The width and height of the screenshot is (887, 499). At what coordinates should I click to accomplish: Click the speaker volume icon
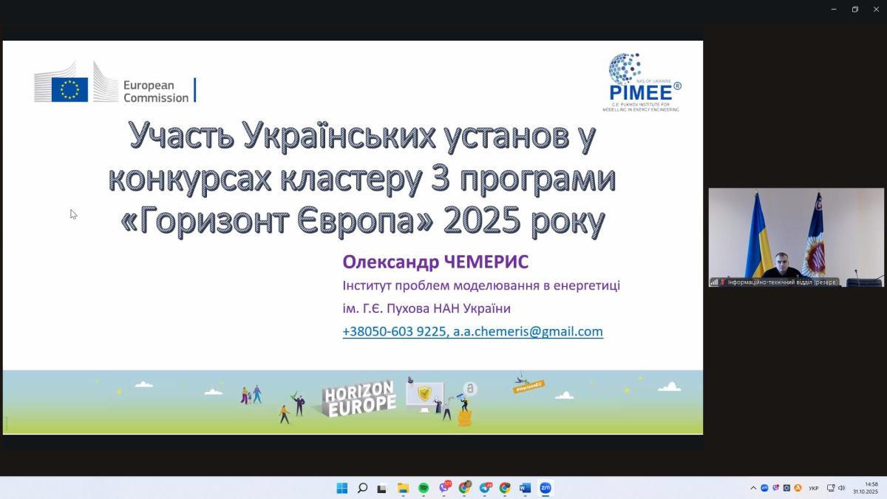[x=841, y=488]
